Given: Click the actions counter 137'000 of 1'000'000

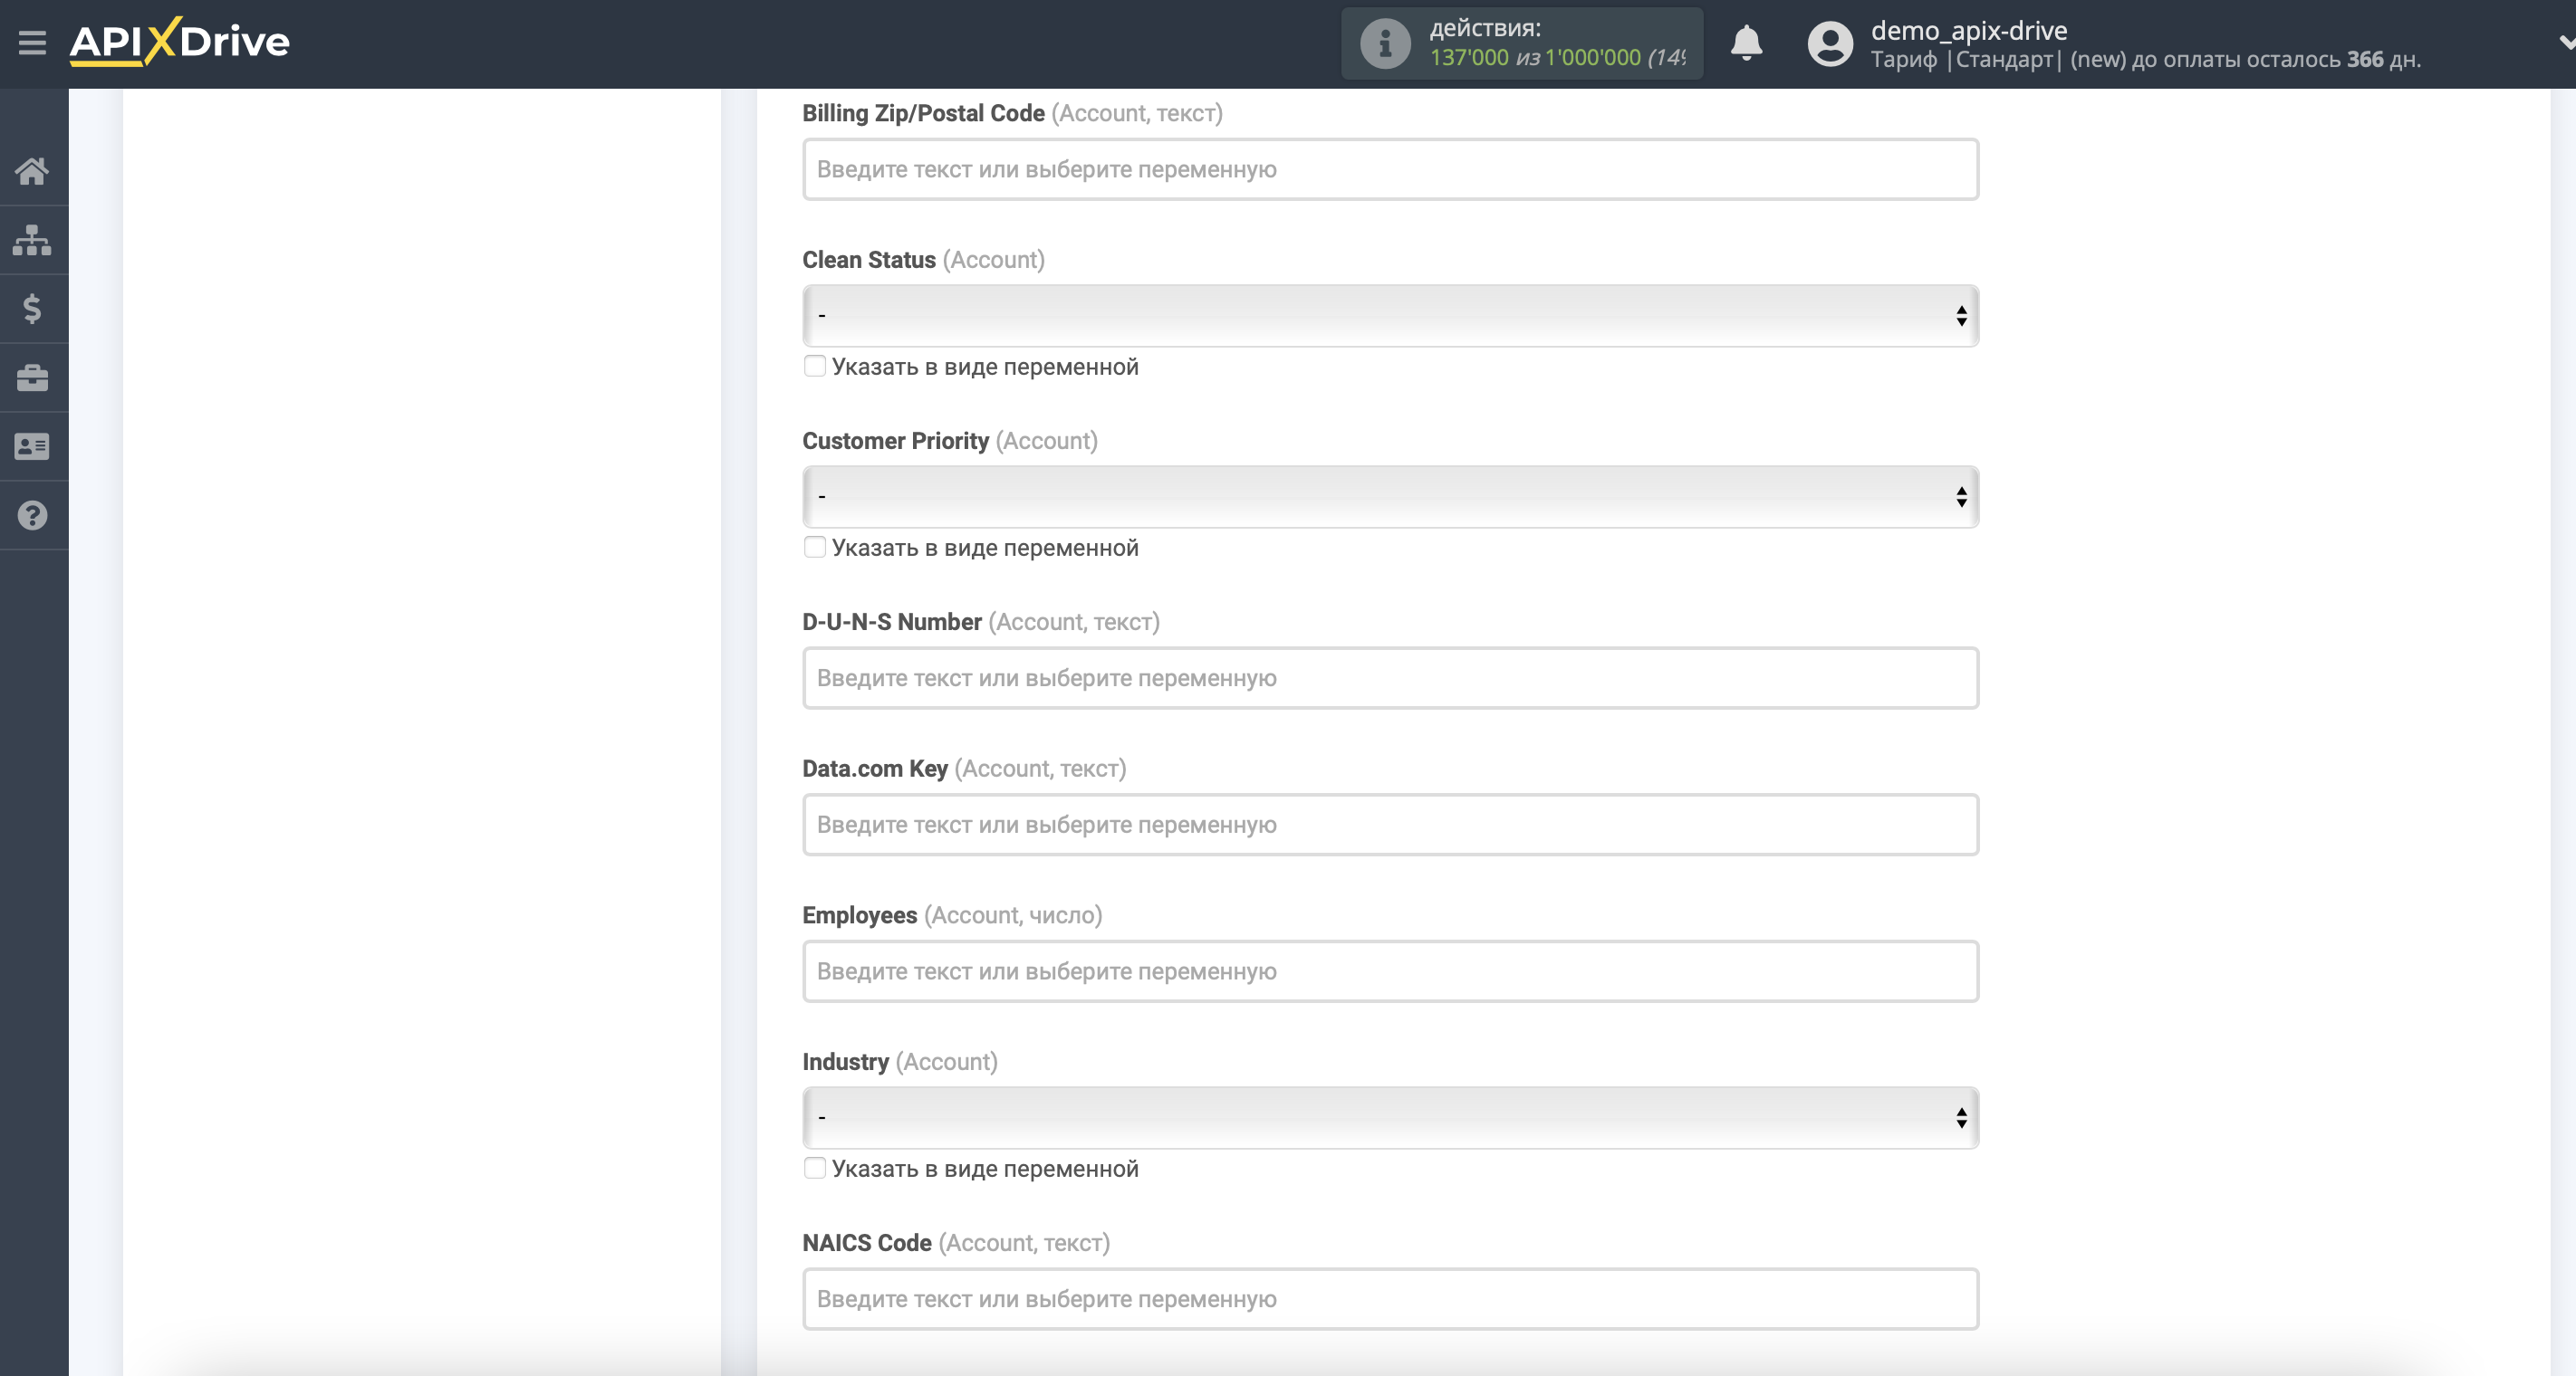Looking at the screenshot, I should point(1556,58).
